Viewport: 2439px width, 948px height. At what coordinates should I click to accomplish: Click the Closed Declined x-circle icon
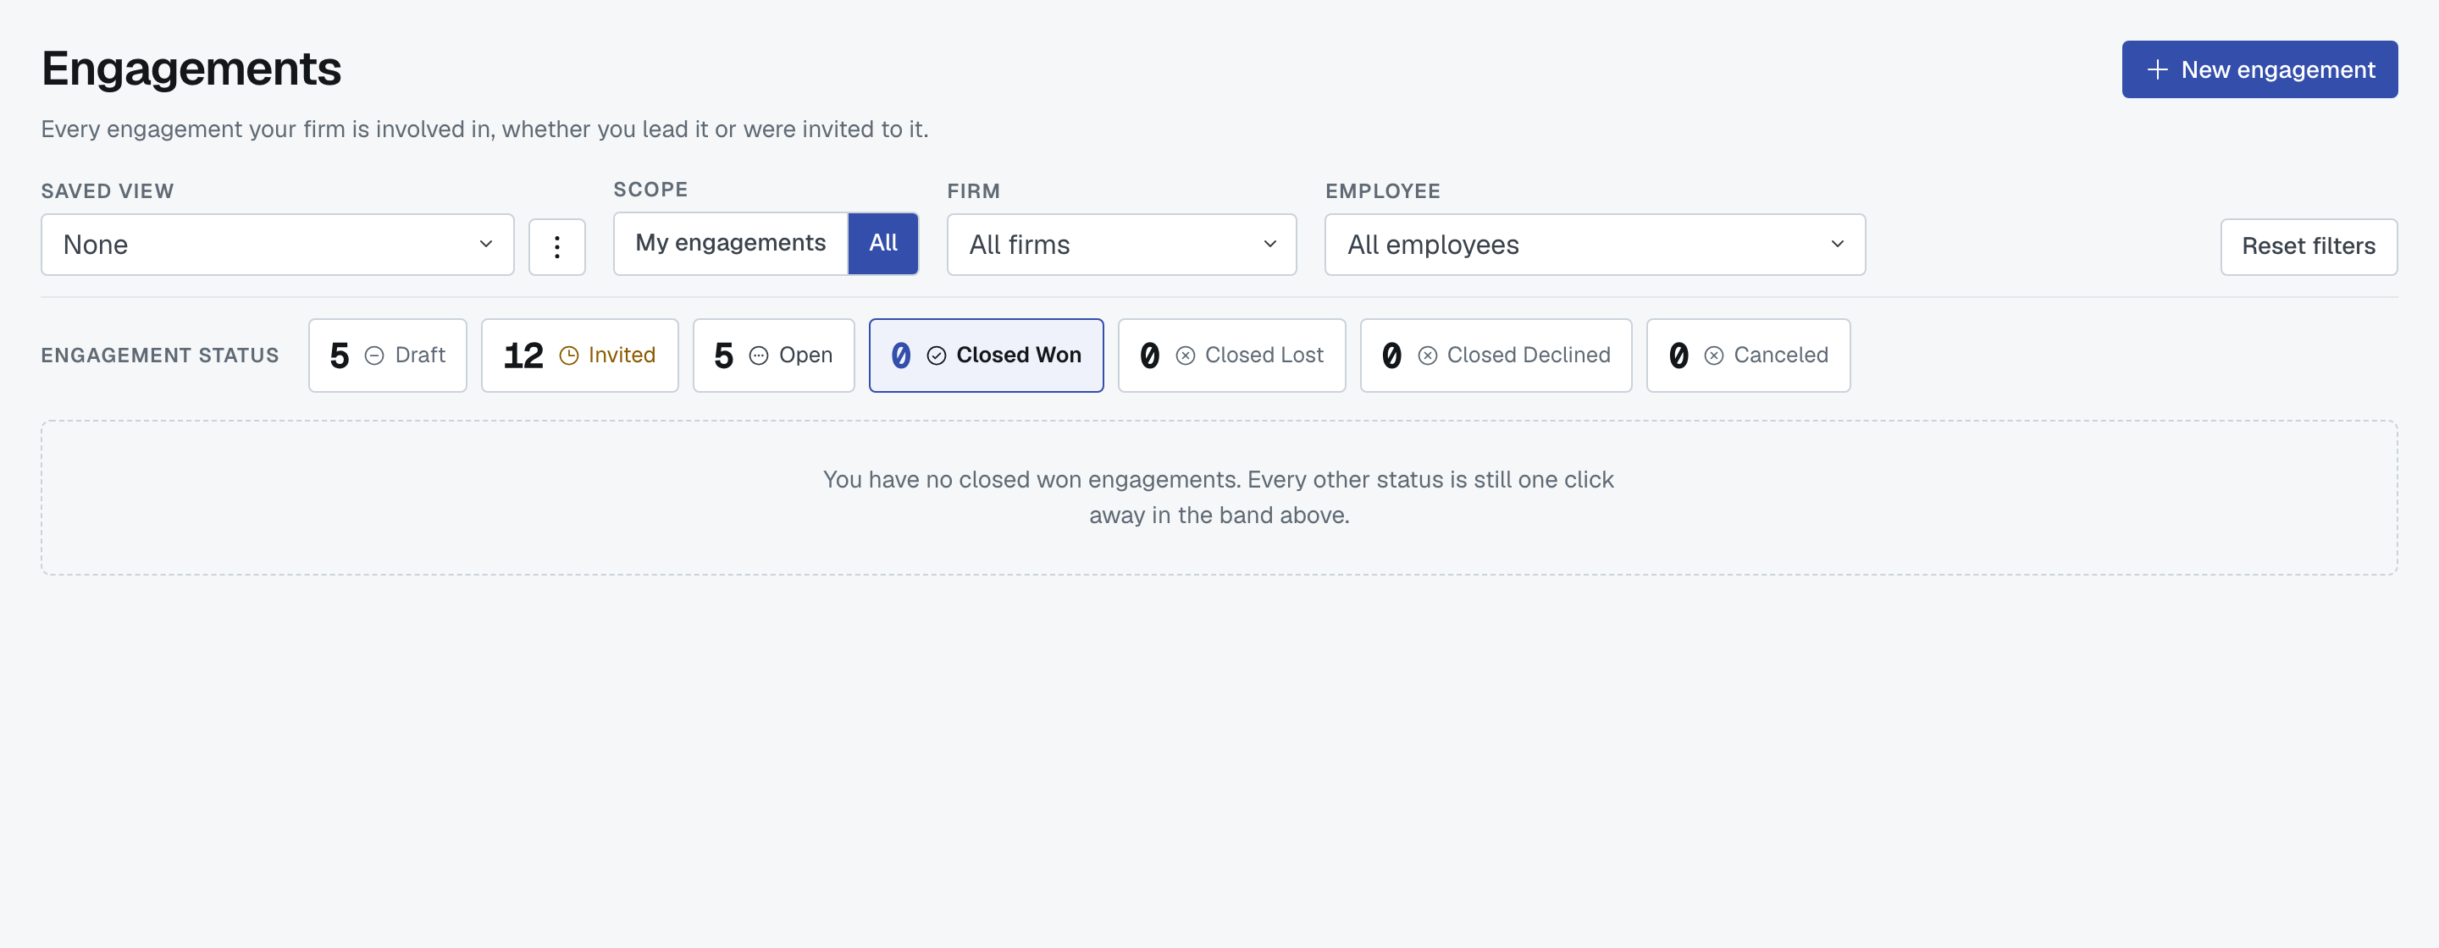[1427, 355]
